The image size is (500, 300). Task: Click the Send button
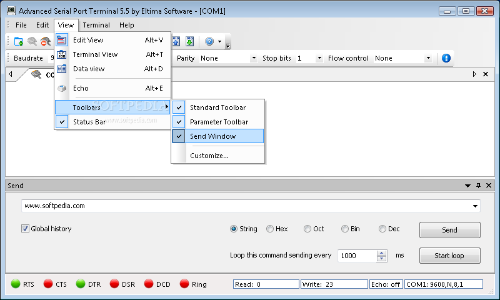tap(449, 230)
